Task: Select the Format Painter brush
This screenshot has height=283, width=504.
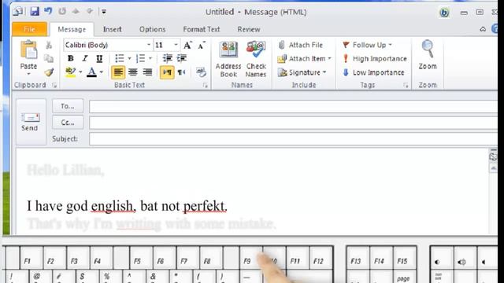Action: (49, 72)
